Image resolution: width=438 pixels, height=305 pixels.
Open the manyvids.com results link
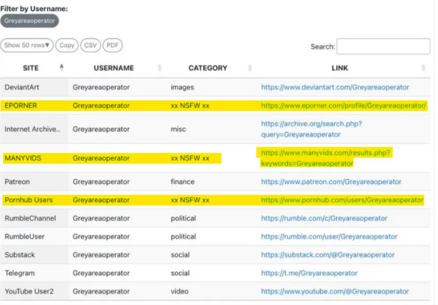326,158
